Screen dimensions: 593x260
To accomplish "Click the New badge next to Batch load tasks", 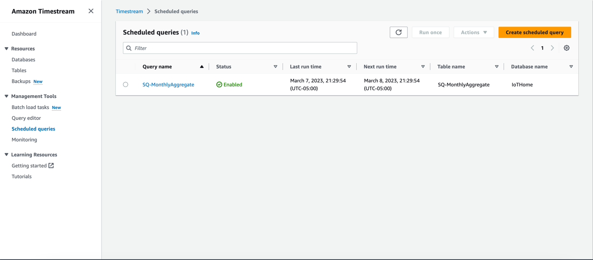I will pyautogui.click(x=56, y=107).
